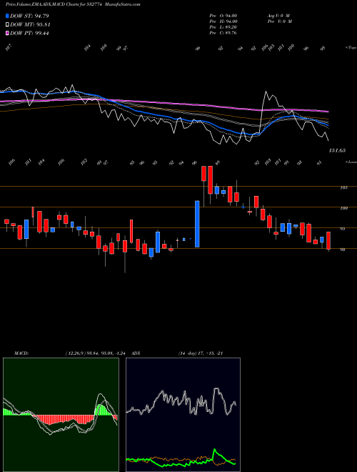The image size is (357, 472).
Task: Select the 'DOW PT: 99.44' legend text
Action: 29,34
